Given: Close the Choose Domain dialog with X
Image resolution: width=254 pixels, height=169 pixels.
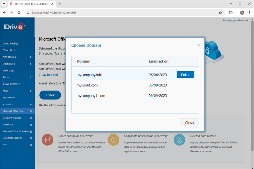Looking at the screenshot, I should coord(198,45).
